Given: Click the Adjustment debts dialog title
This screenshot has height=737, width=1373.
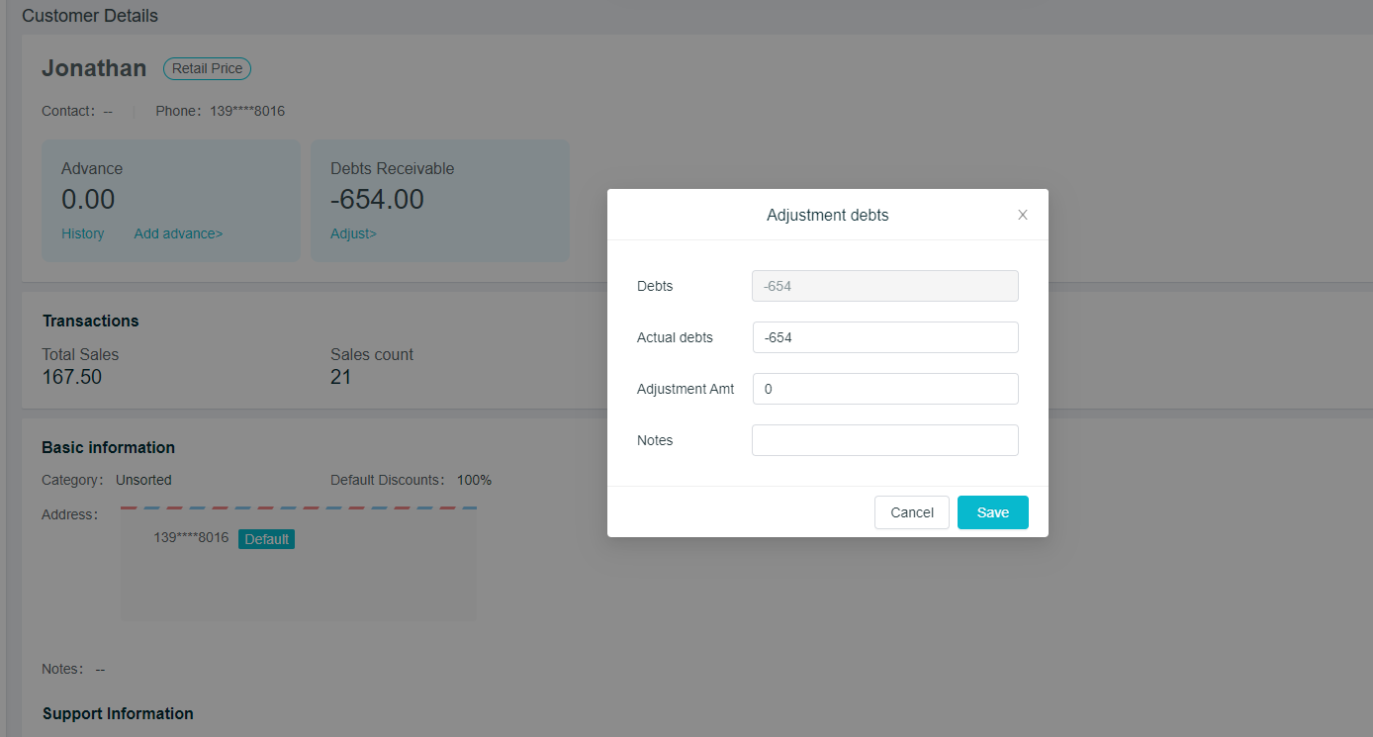Looking at the screenshot, I should click(827, 215).
